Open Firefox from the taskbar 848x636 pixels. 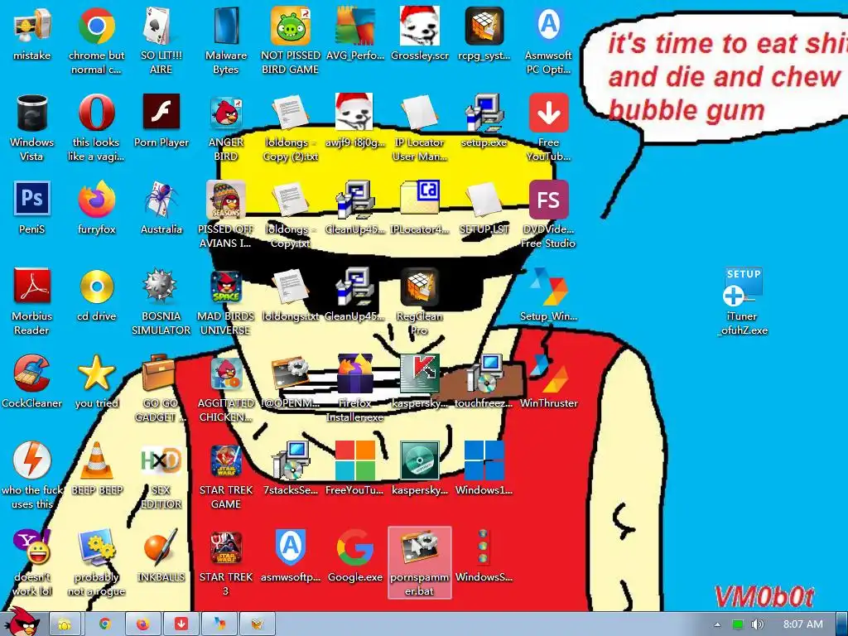point(142,624)
